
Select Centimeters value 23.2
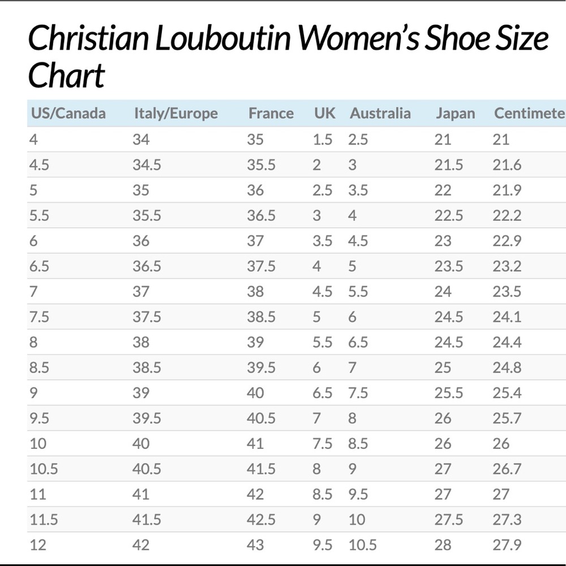(507, 267)
